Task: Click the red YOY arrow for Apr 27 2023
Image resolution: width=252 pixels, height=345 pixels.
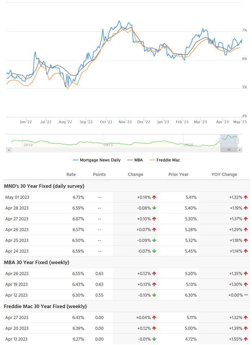Action: click(246, 219)
